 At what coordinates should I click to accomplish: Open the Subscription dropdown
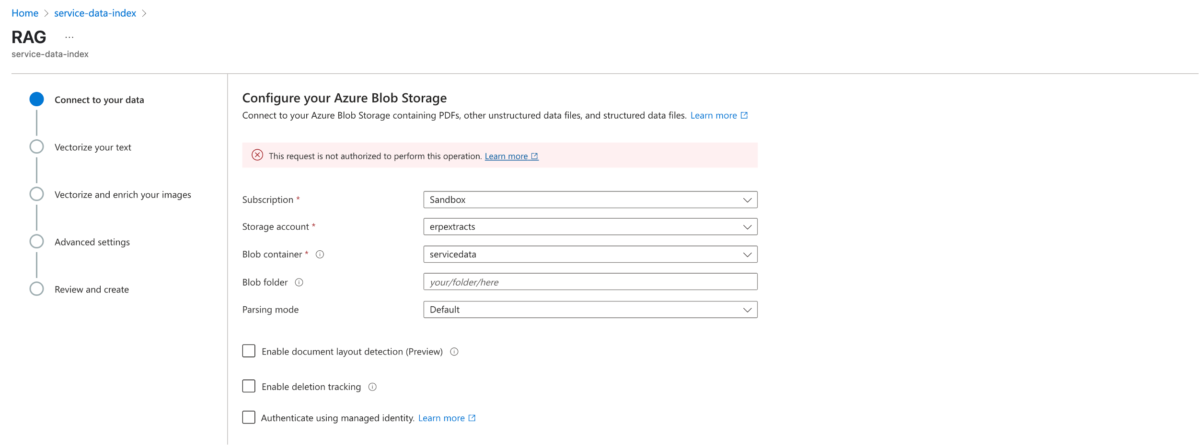click(x=590, y=200)
